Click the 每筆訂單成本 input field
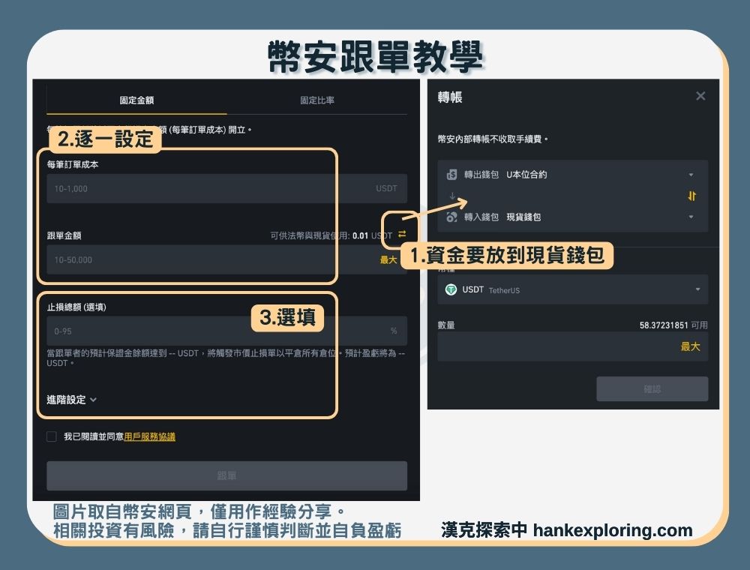This screenshot has height=570, width=750. [x=226, y=188]
